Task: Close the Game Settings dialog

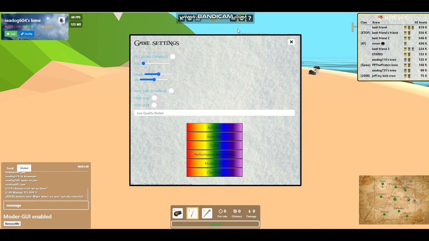Action: [x=291, y=42]
